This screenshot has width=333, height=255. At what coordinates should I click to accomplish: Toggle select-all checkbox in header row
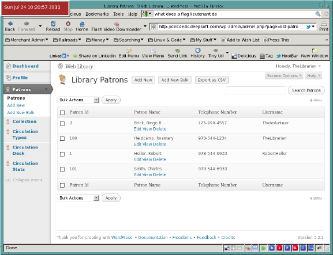point(62,112)
